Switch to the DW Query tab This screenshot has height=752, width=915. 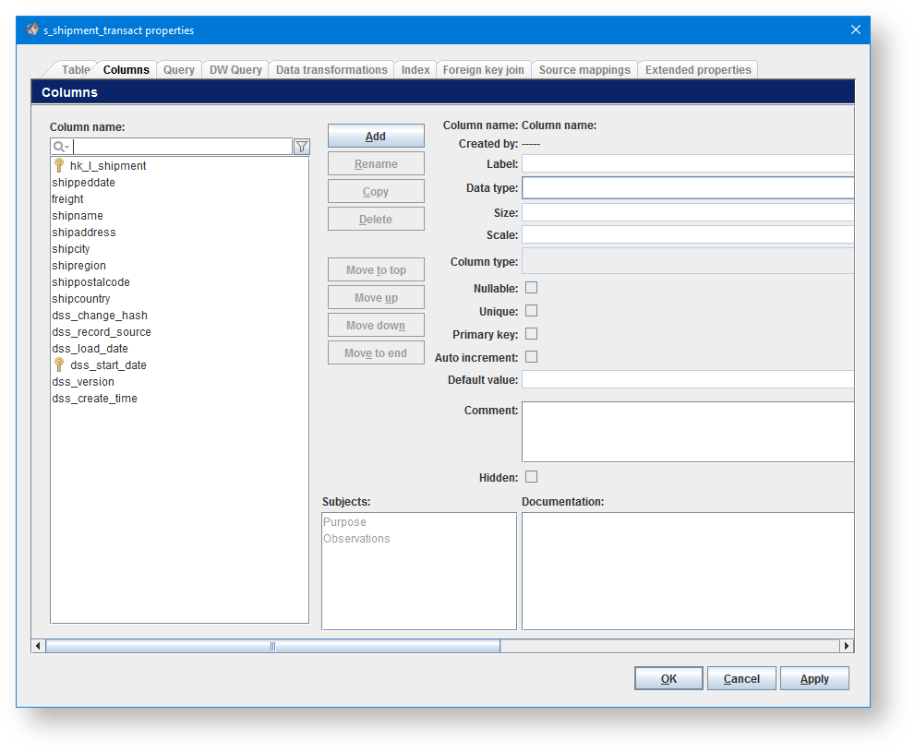point(235,70)
